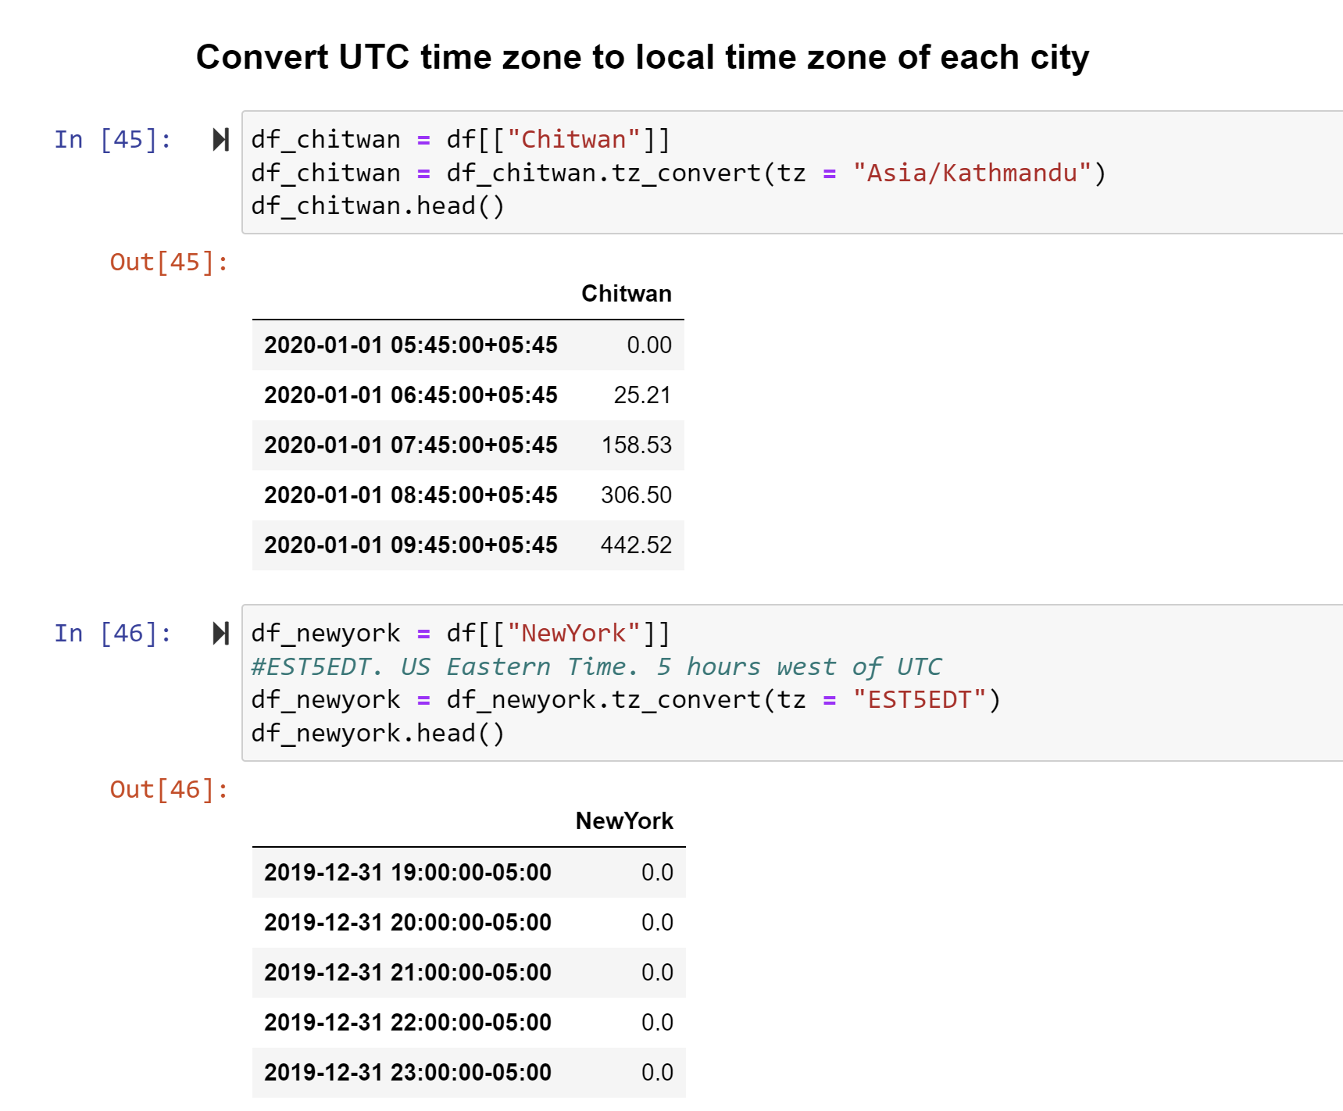Image resolution: width=1343 pixels, height=1111 pixels.
Task: Click the Chitwan column header
Action: click(x=626, y=294)
